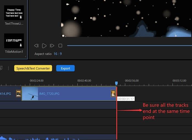Select the 414.JPG clip on timeline
The height and width of the screenshot is (140, 192).
[x=7, y=94]
